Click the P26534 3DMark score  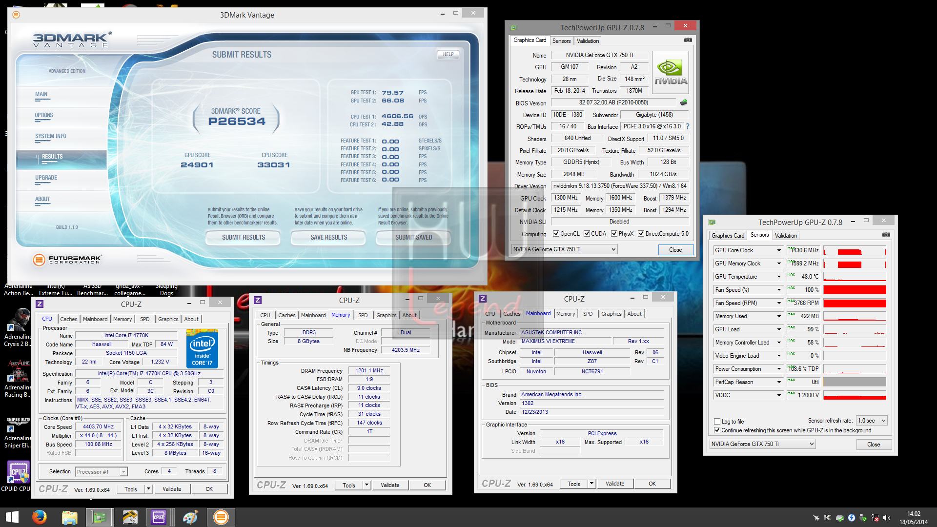[x=237, y=122]
